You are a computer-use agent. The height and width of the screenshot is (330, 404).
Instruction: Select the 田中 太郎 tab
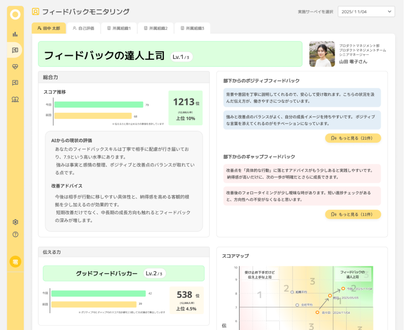pyautogui.click(x=48, y=28)
